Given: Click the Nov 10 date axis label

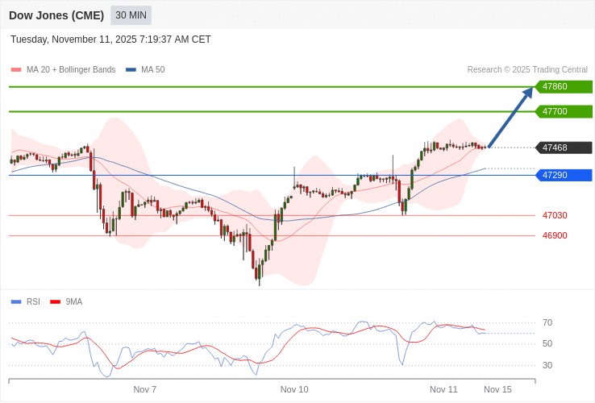Looking at the screenshot, I should [x=294, y=389].
